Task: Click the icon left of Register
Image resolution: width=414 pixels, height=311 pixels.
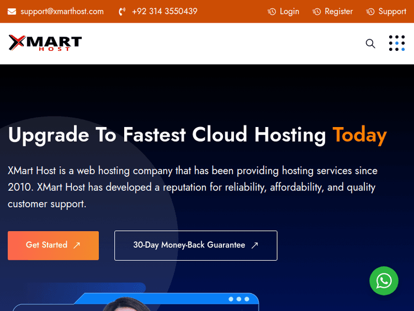Action: click(x=316, y=12)
